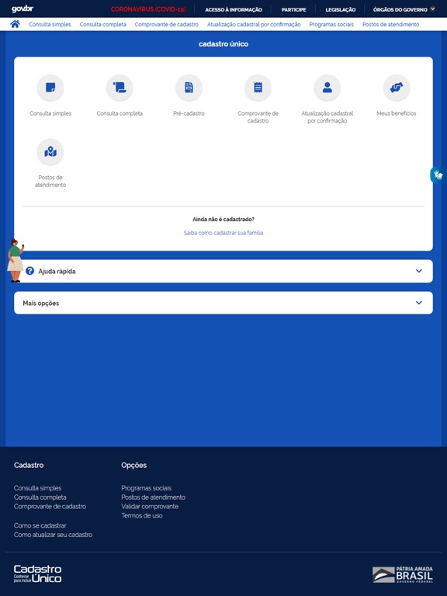Open the VLibras accessibility hand icon
This screenshot has width=447, height=596.
click(x=438, y=175)
